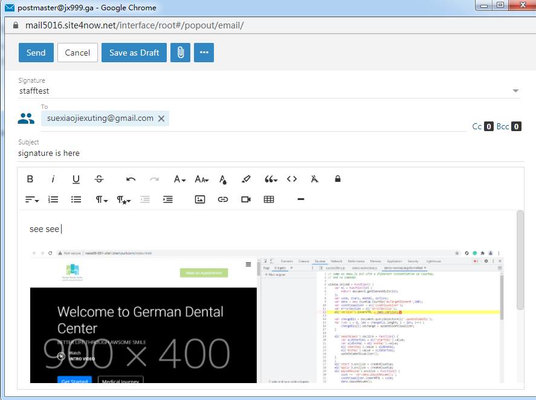Image resolution: width=536 pixels, height=400 pixels.
Task: Toggle italic text formatting
Action: 53,179
